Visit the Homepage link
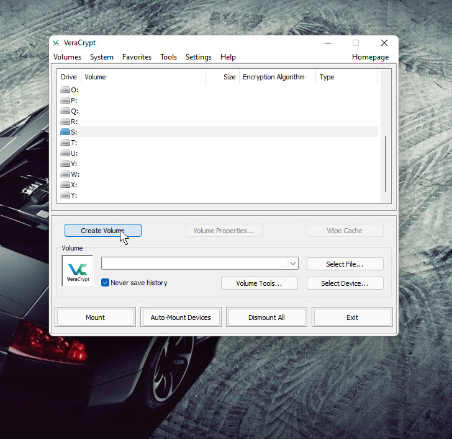 [x=370, y=57]
